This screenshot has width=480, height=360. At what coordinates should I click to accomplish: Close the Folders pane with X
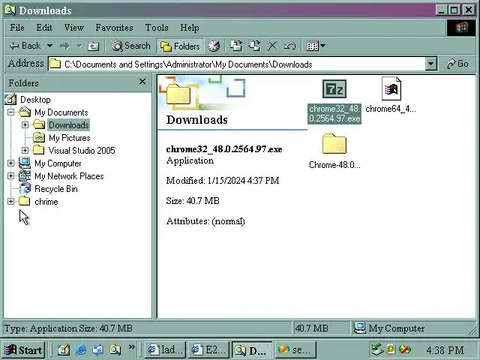coord(142,82)
